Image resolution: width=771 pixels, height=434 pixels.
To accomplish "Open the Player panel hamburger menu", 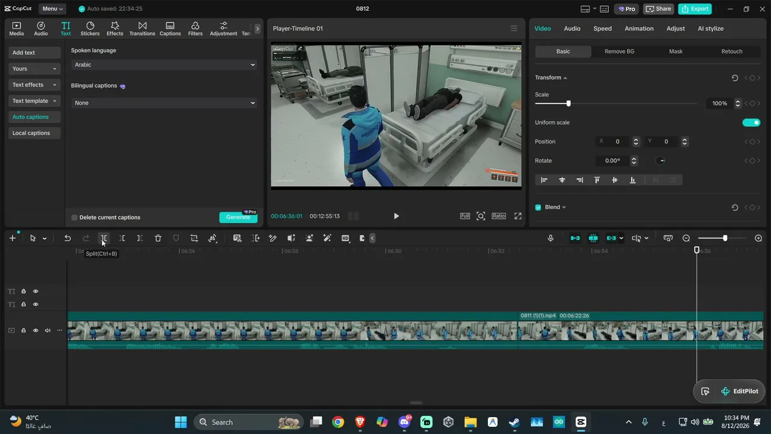I will (x=514, y=28).
